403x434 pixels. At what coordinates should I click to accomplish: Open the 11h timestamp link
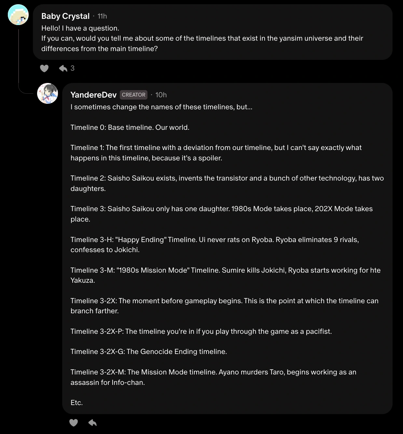102,16
